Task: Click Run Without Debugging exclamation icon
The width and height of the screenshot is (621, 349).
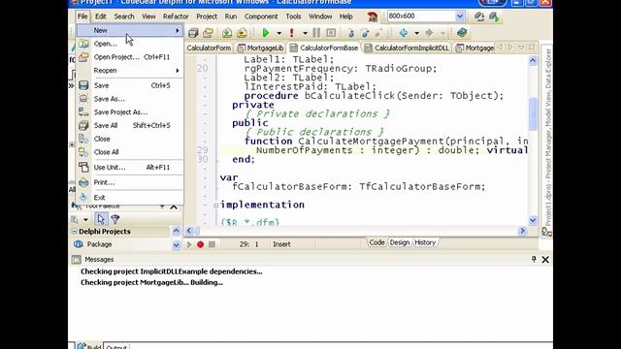Action: (x=292, y=33)
